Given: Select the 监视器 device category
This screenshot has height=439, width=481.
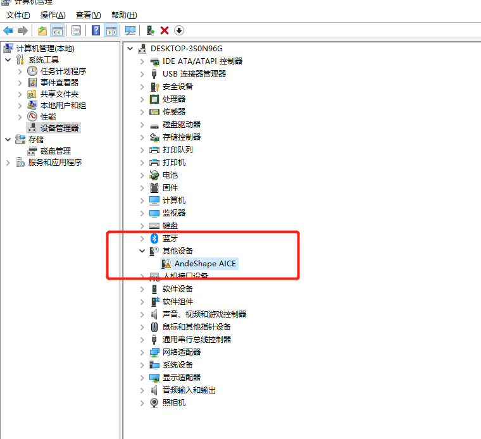Looking at the screenshot, I should click(x=174, y=213).
